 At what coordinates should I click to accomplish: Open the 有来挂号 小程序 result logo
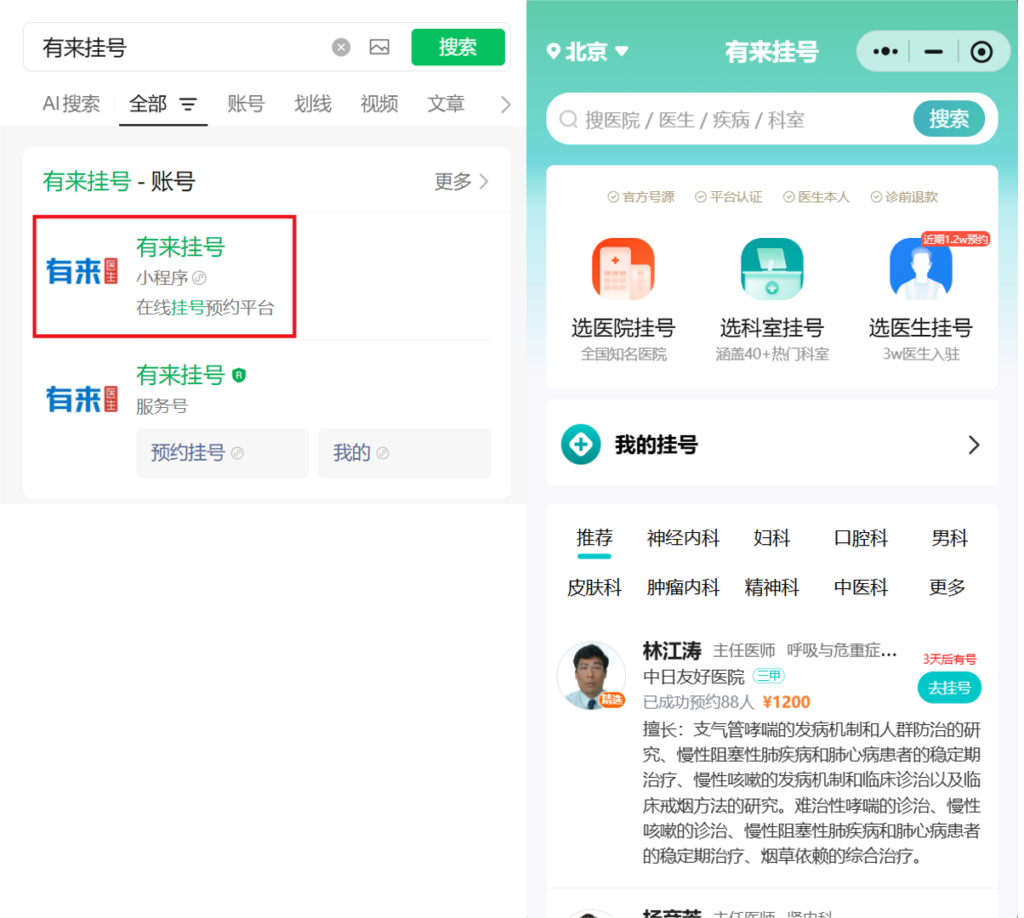(82, 271)
